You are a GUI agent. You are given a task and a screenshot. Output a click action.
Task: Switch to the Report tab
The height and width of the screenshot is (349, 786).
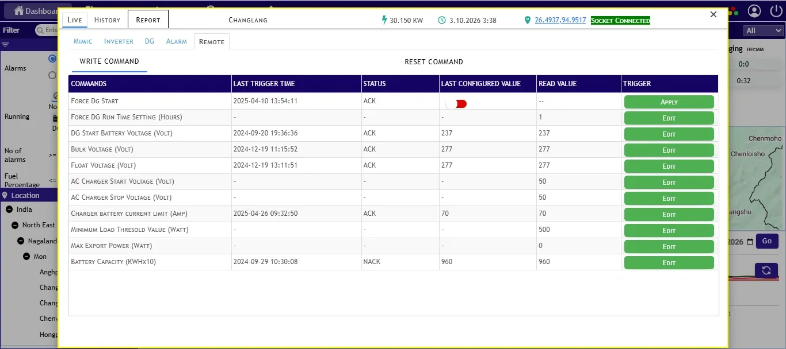coord(148,20)
